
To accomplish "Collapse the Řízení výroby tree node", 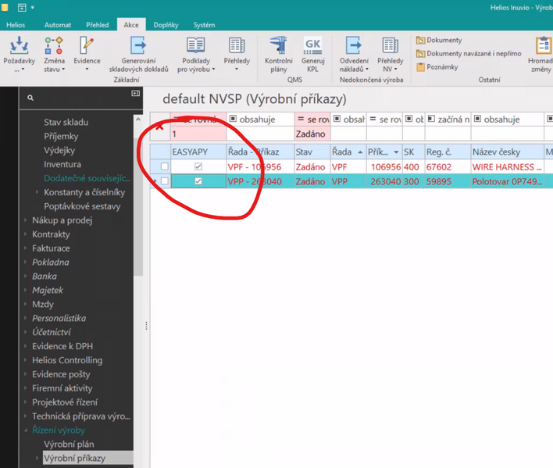I will tap(26, 430).
